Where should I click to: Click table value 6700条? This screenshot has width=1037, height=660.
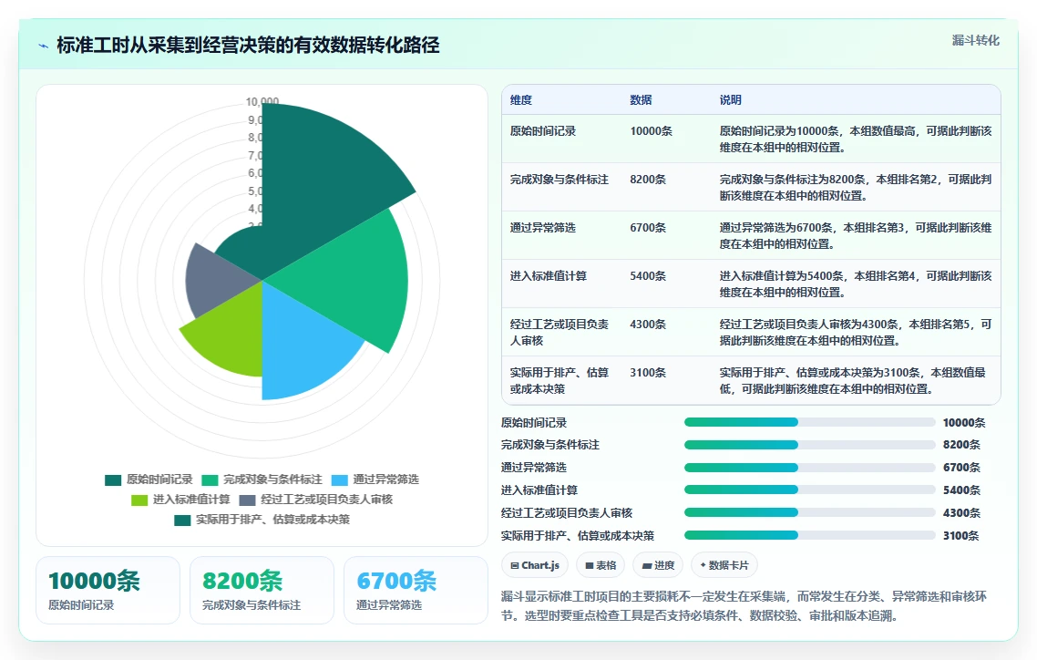pyautogui.click(x=648, y=228)
